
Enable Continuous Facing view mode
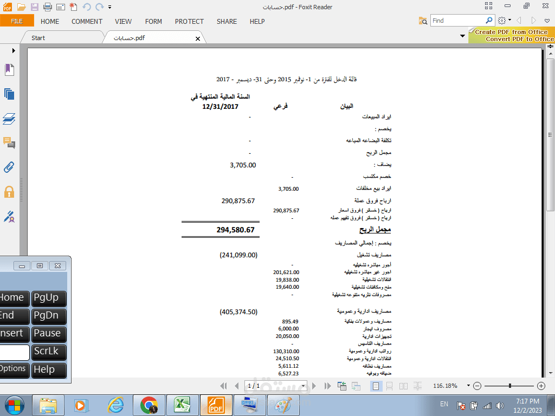coord(418,386)
